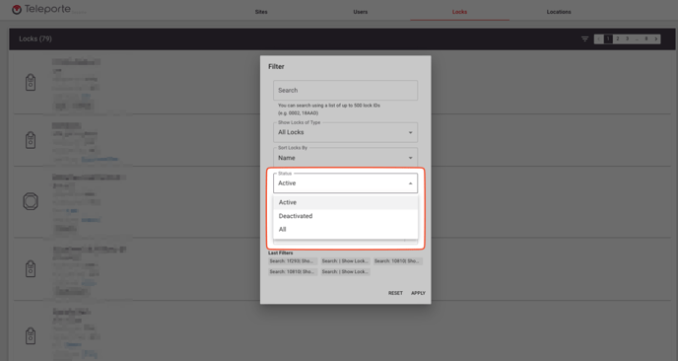The width and height of the screenshot is (678, 361).
Task: Select page 1 in pagination
Action: point(608,38)
